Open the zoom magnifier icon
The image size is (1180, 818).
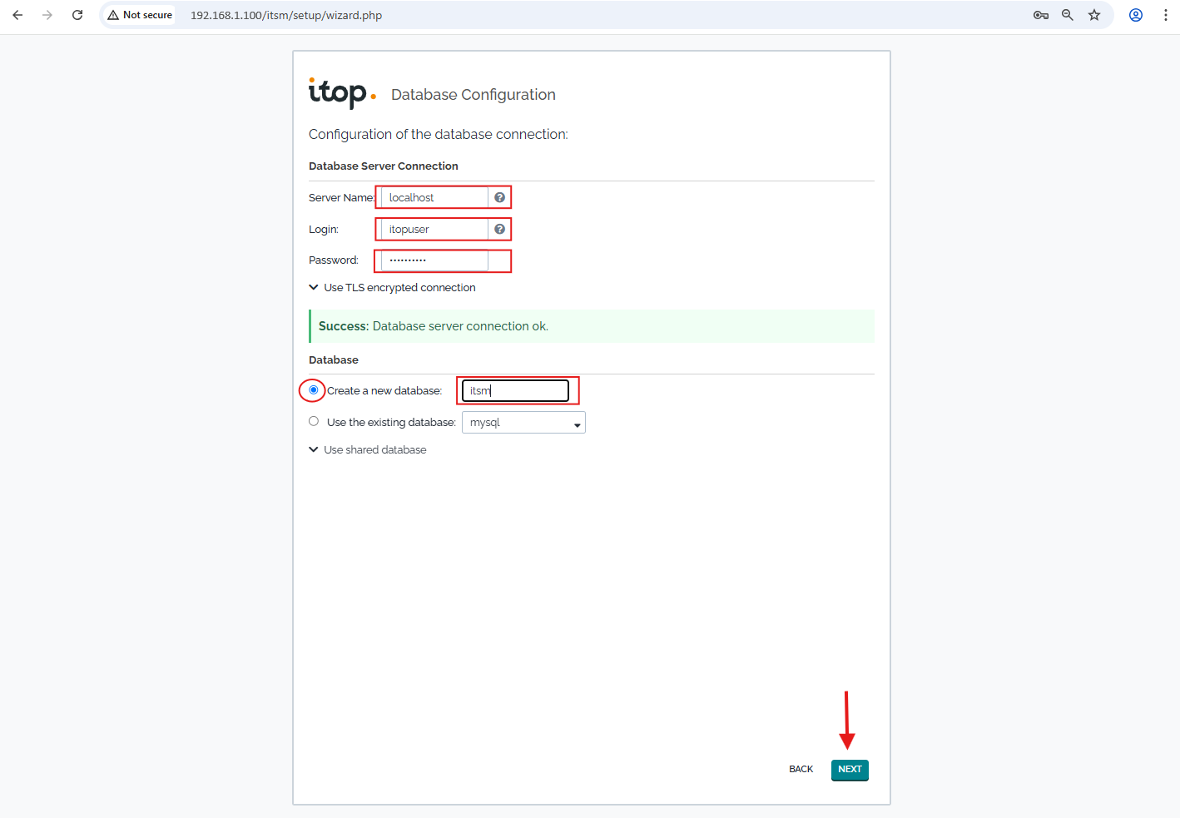click(x=1068, y=15)
